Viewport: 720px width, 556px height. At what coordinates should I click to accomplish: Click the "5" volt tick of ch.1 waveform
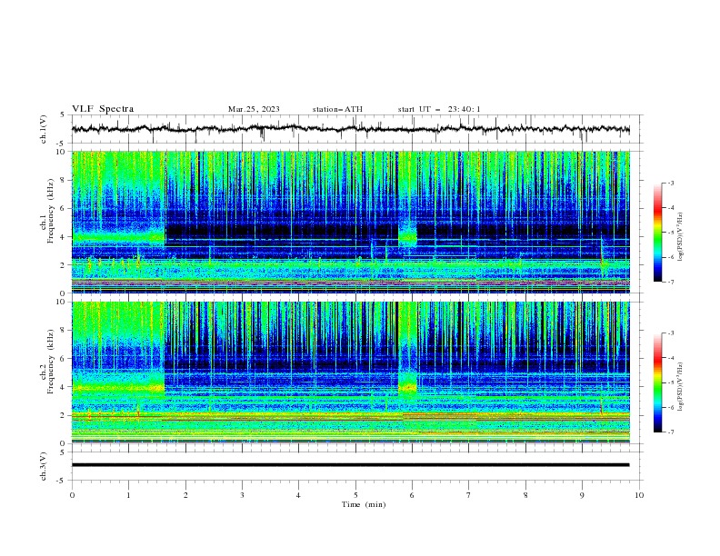click(x=63, y=115)
